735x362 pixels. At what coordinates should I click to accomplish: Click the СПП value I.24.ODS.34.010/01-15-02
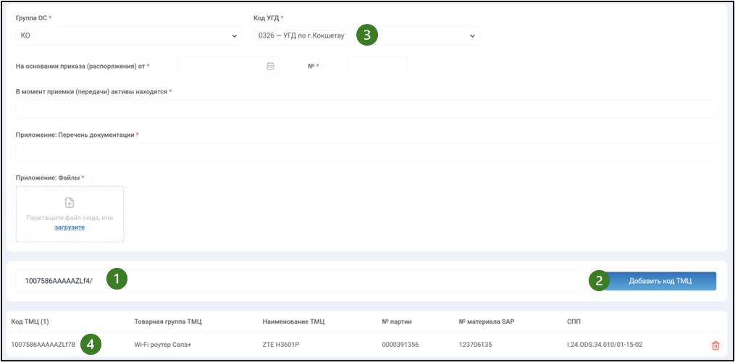(605, 345)
